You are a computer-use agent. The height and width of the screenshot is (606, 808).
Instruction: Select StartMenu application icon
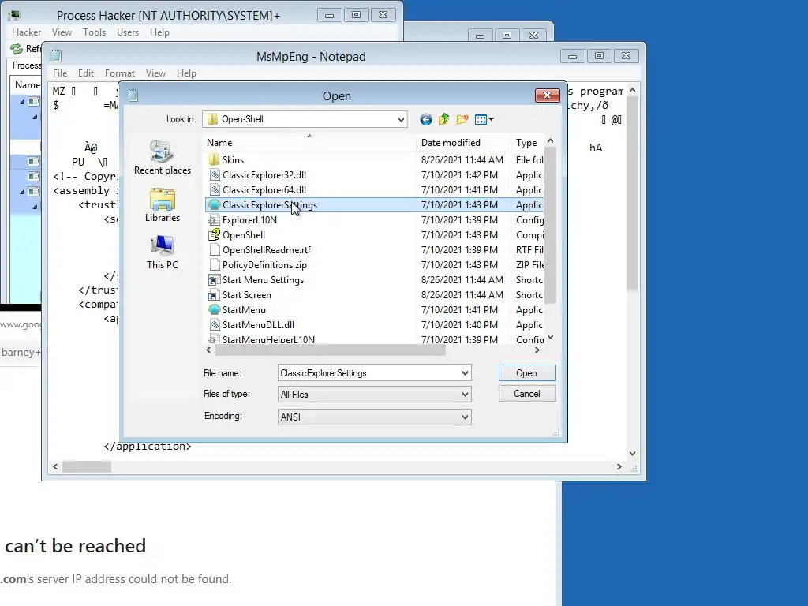pos(214,309)
